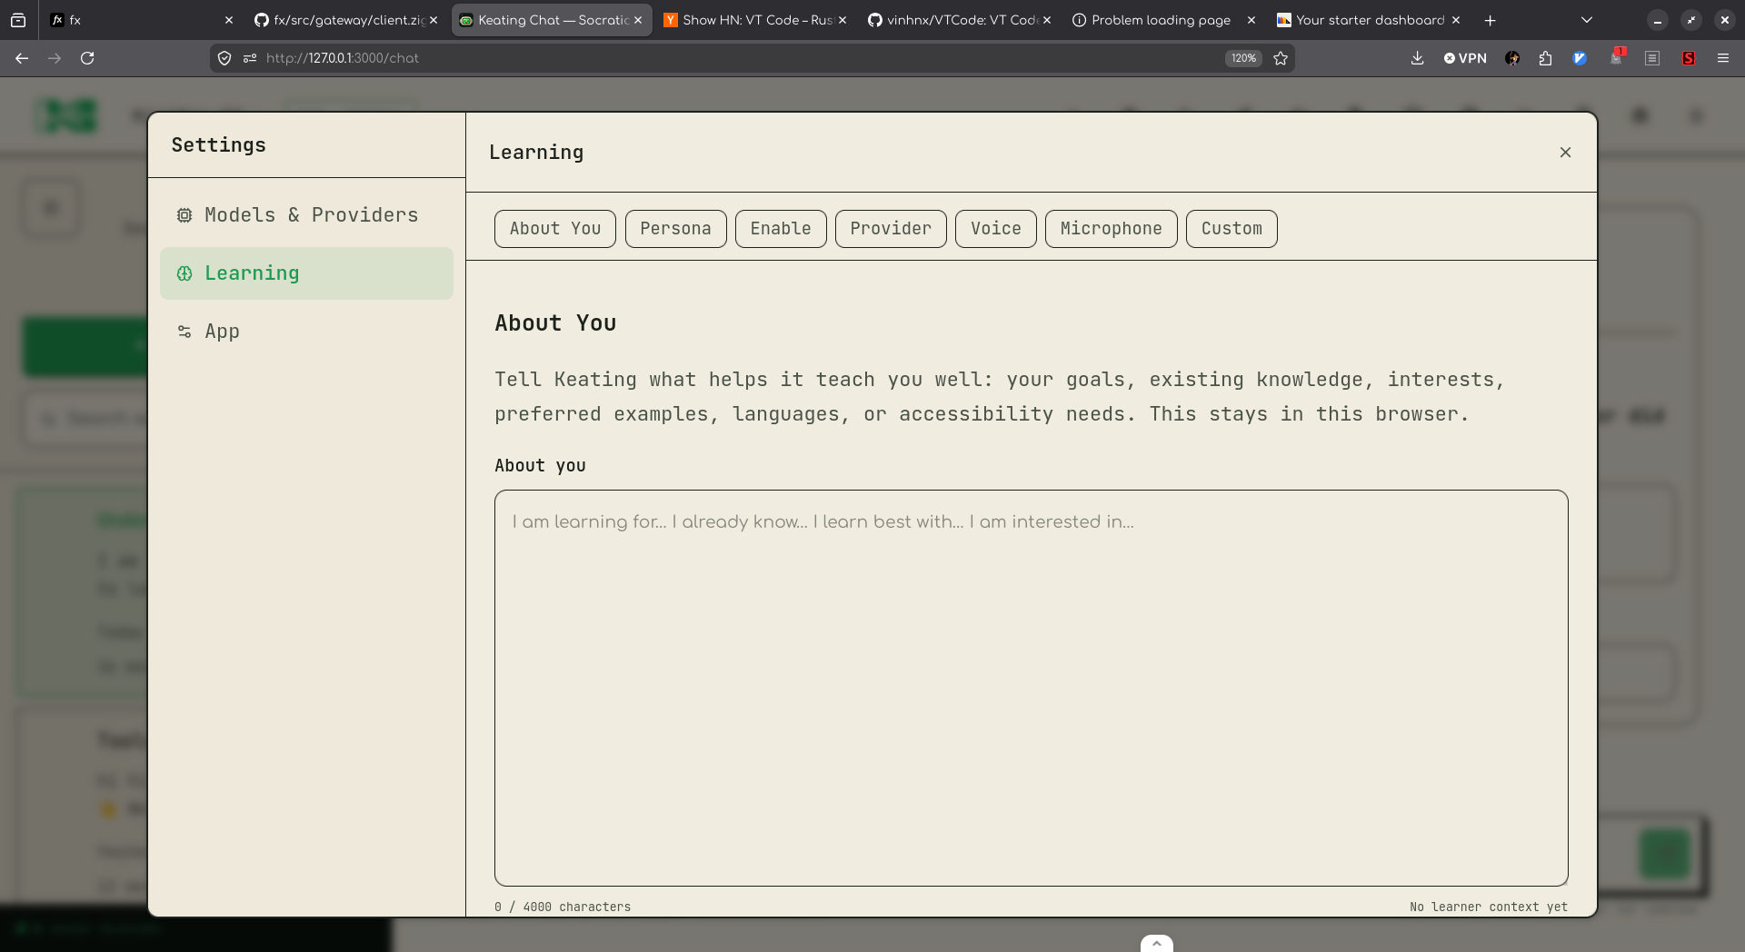Jump to the Persona section
Screen dimensions: 1745x952
click(x=675, y=229)
